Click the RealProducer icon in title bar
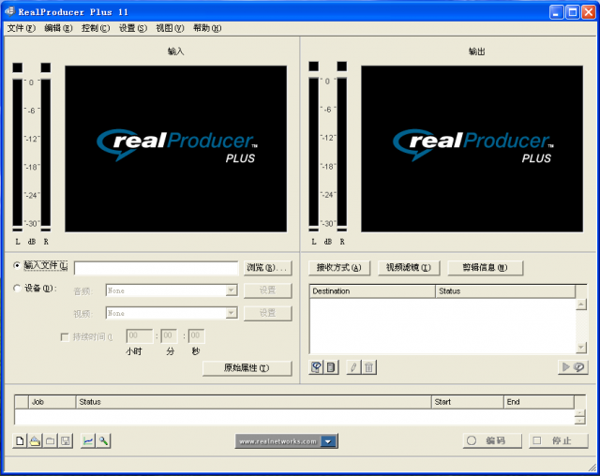This screenshot has width=600, height=476. click(x=10, y=11)
